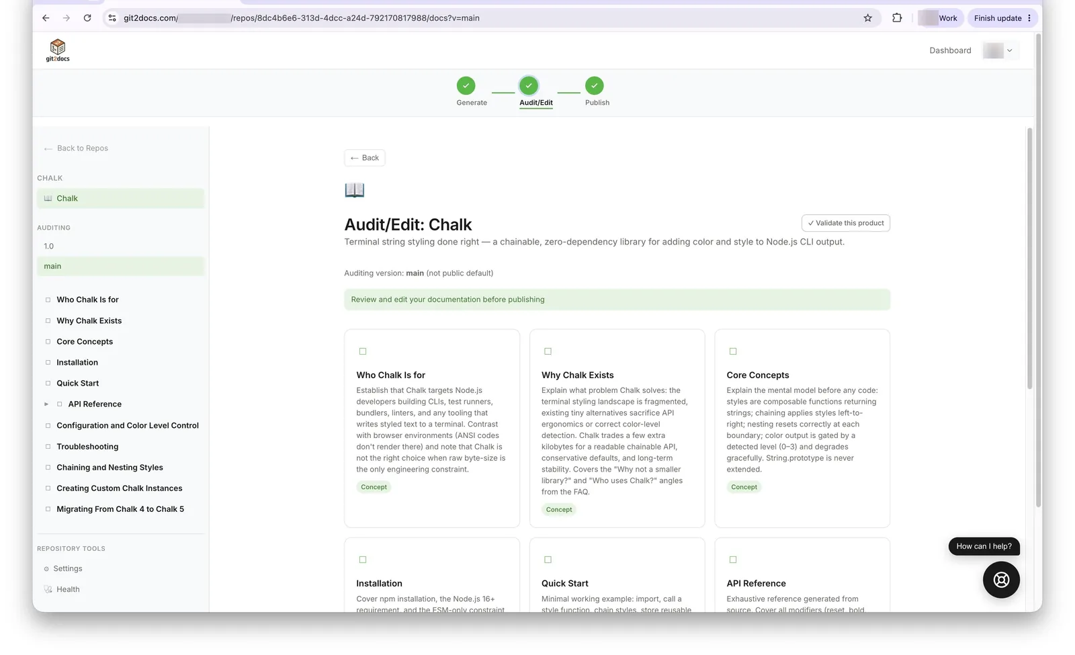1075x655 pixels.
Task: Select version 1.0 in Auditing
Action: (120, 246)
